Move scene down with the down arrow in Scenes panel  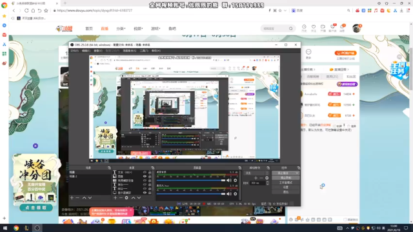click(x=90, y=198)
